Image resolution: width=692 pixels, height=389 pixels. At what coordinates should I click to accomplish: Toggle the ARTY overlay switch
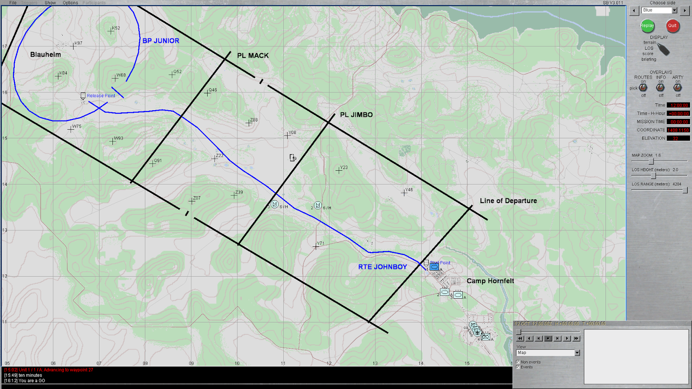tap(678, 87)
